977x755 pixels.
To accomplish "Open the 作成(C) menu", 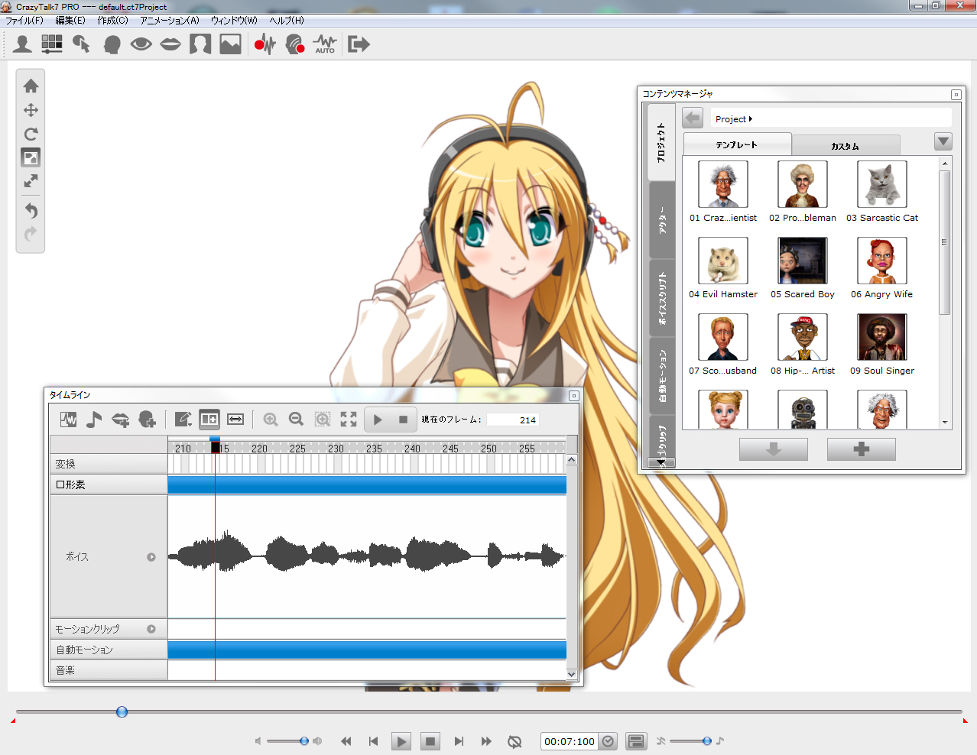I will pos(112,21).
